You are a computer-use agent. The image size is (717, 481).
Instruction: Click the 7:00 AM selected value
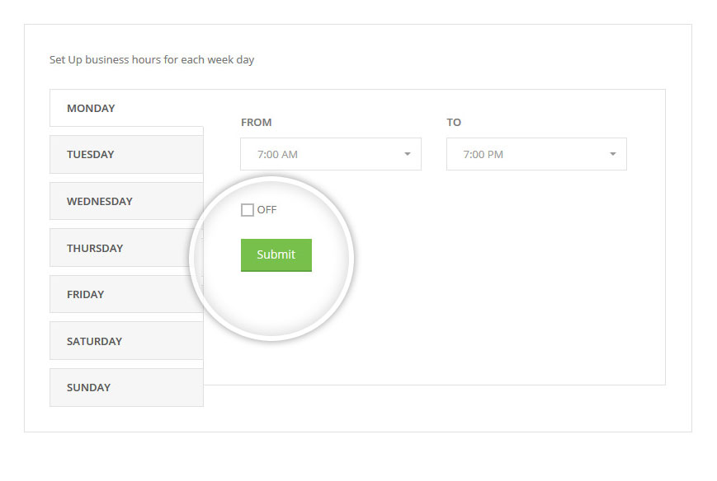pos(277,154)
